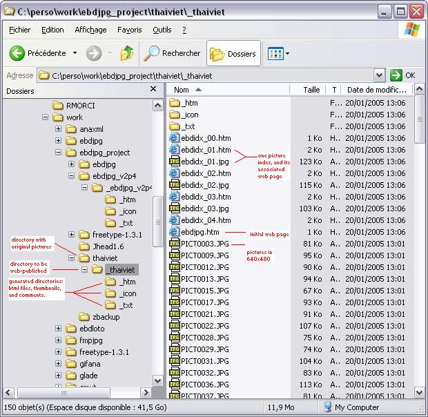428x417 pixels.
Task: Expand the anaxml tree node
Action: coord(58,129)
